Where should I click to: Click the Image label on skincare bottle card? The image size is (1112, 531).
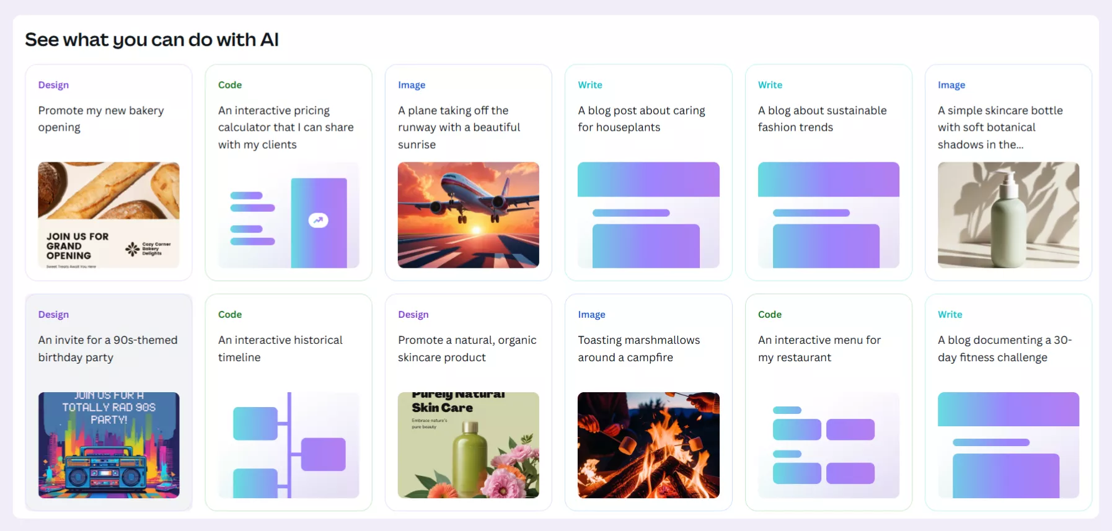[951, 85]
